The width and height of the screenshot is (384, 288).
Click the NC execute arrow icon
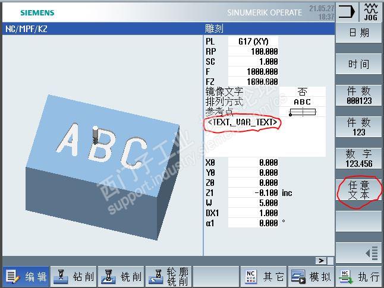tap(347, 277)
